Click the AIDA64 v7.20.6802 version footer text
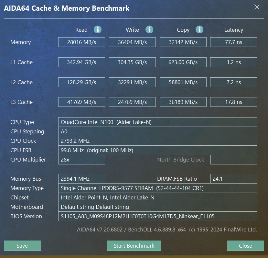The width and height of the screenshot is (268, 258). point(167,230)
